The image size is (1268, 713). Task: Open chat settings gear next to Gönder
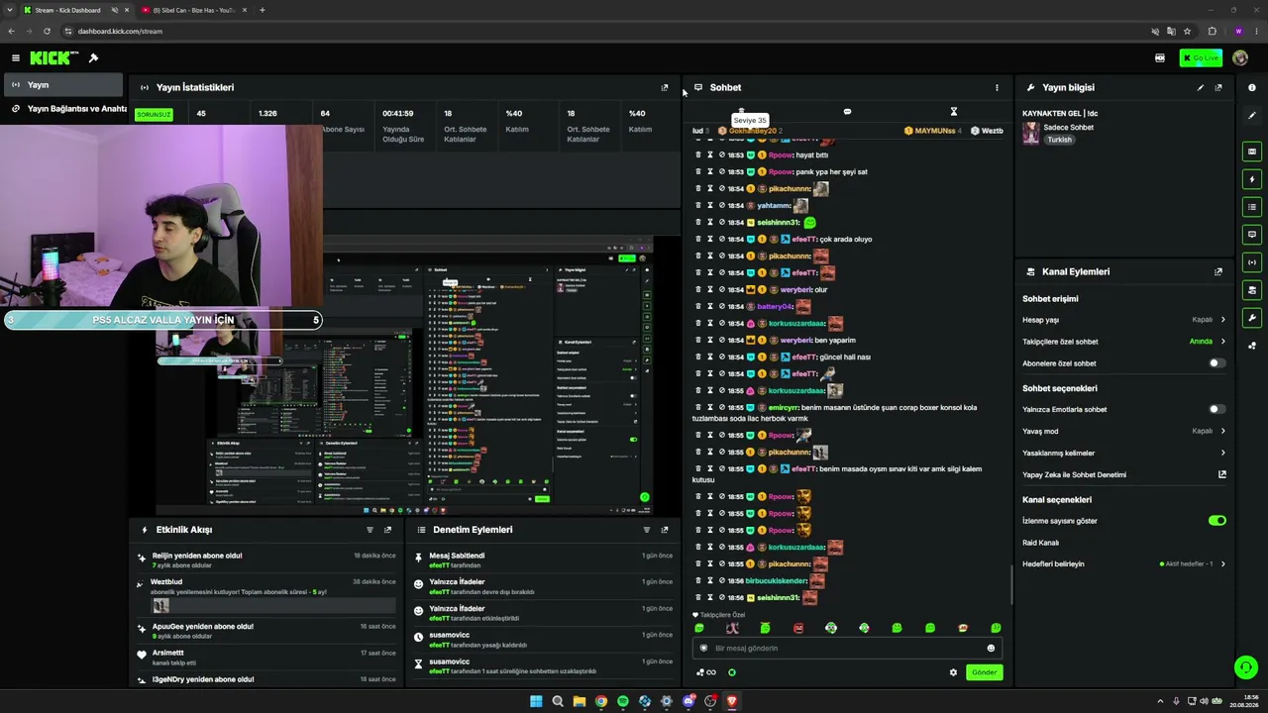click(954, 672)
